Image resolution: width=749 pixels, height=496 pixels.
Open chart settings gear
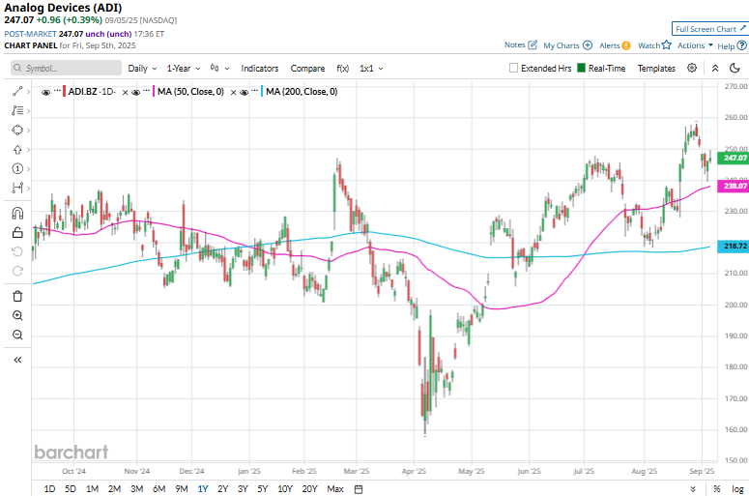pos(692,68)
